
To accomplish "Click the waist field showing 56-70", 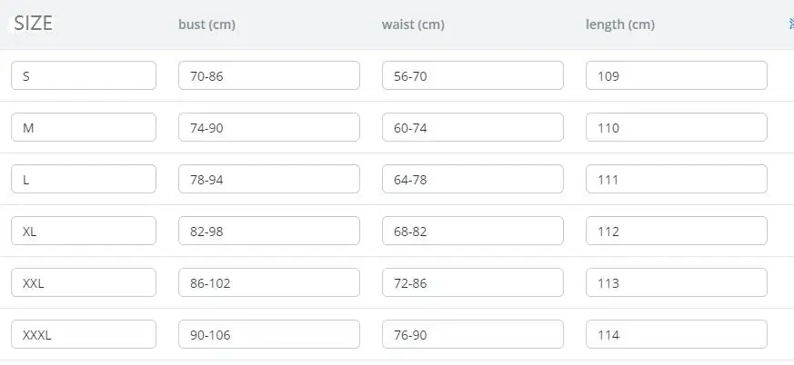I will coord(473,76).
